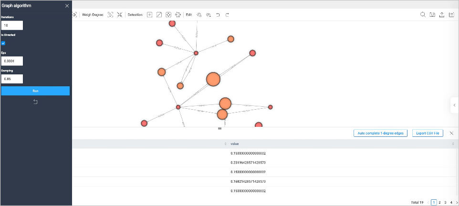Redo the last graph edit
The height and width of the screenshot is (206, 459).
click(x=227, y=15)
